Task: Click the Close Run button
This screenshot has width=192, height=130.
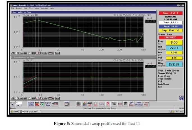Action: (x=146, y=104)
